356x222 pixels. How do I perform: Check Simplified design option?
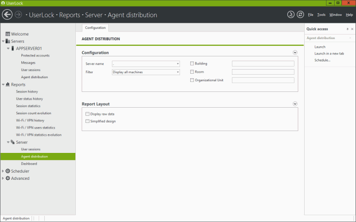[87, 121]
